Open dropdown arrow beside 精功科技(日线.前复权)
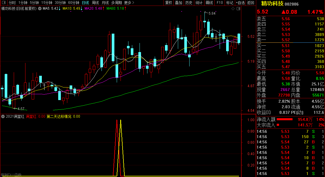Image resolution: width=325 pixels, height=177 pixels. [x=39, y=8]
